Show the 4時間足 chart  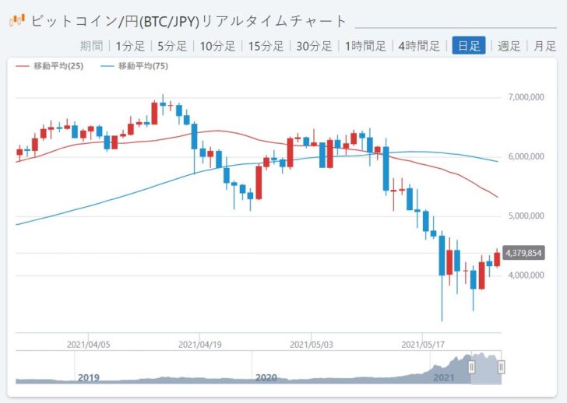(x=418, y=46)
